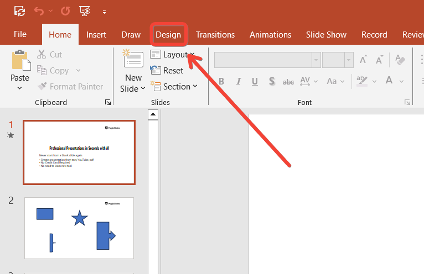Click the Cut scissors icon

click(x=42, y=55)
